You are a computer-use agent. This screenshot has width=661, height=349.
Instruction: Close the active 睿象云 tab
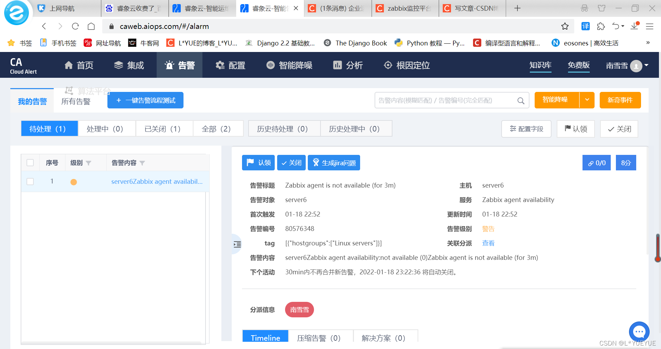tap(296, 8)
